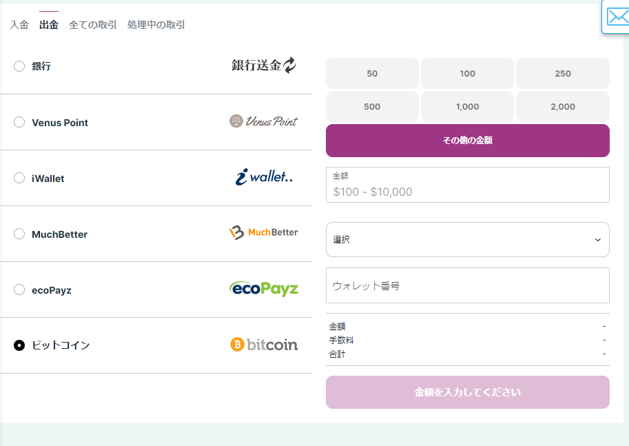Focus the ウォレット番号 input field
Viewport: 629px width, 446px height.
(467, 285)
